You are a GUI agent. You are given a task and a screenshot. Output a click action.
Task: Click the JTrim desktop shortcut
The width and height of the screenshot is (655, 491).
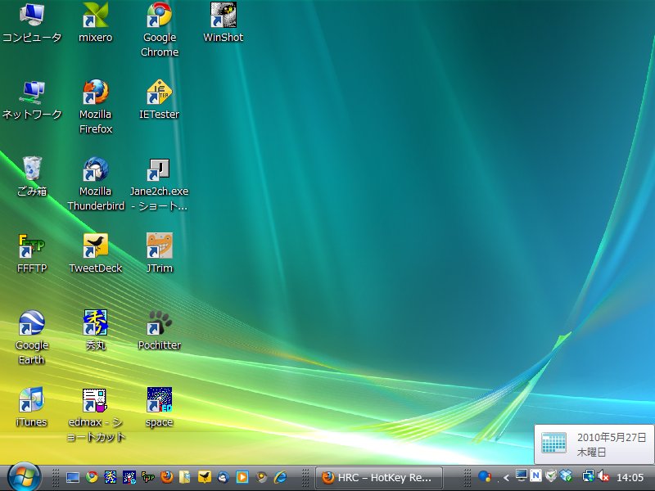click(159, 254)
